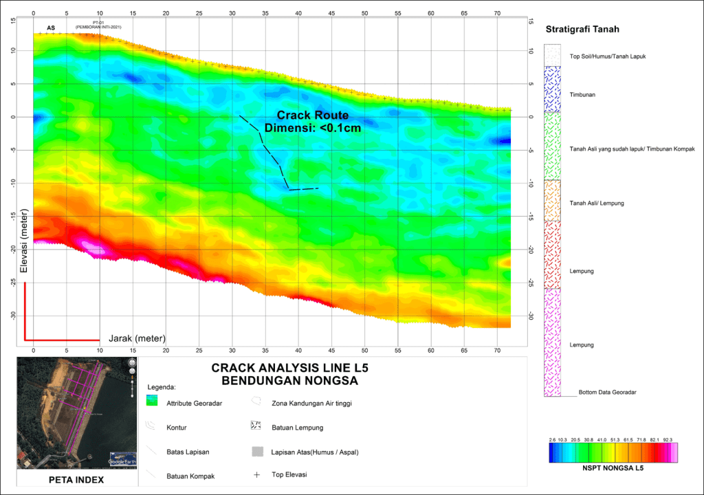Click the Google Earth compass control
704x495 pixels.
(131, 363)
